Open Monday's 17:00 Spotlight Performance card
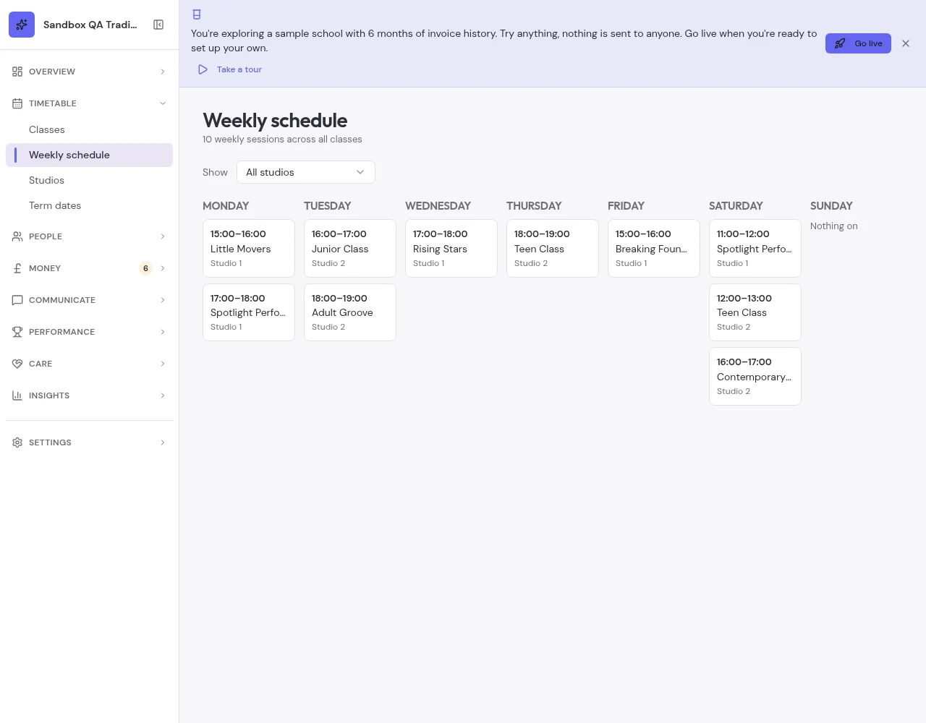 [249, 312]
